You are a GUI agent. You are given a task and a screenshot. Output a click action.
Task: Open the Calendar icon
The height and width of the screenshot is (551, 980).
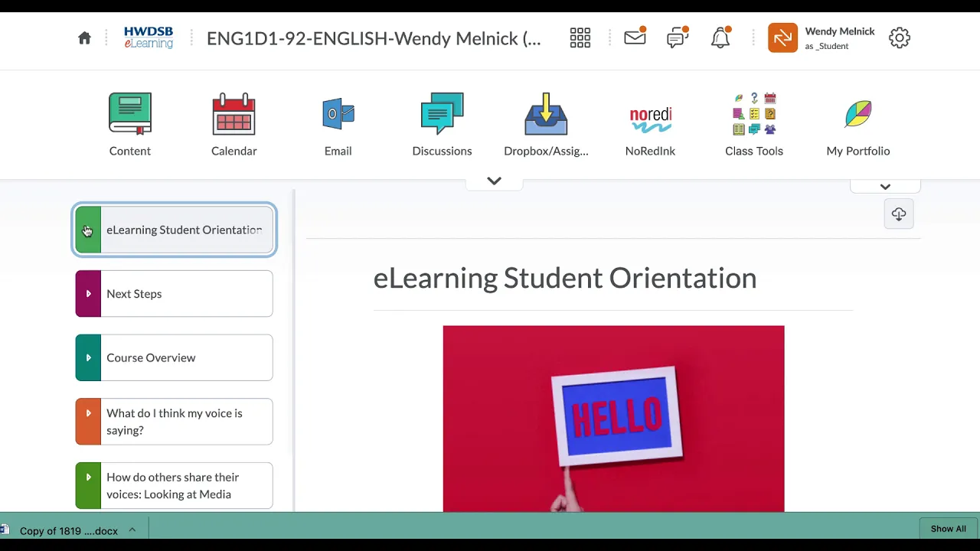click(x=234, y=114)
